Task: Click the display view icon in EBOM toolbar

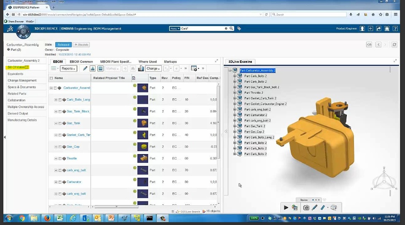Action: [x=100, y=68]
